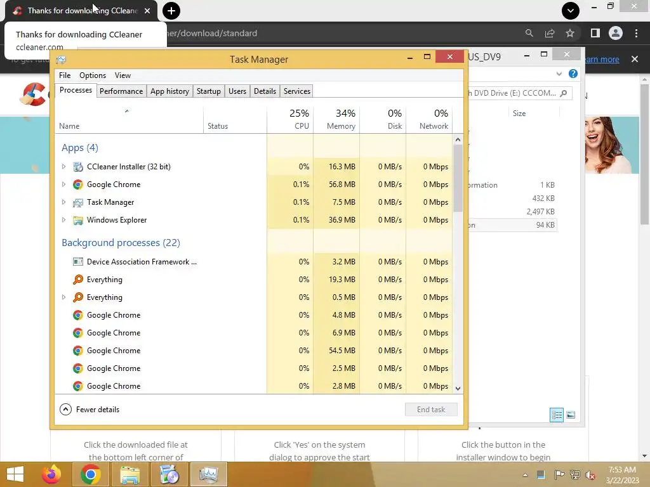This screenshot has width=650, height=487.
Task: Open the View menu in Task Manager
Action: tap(123, 75)
